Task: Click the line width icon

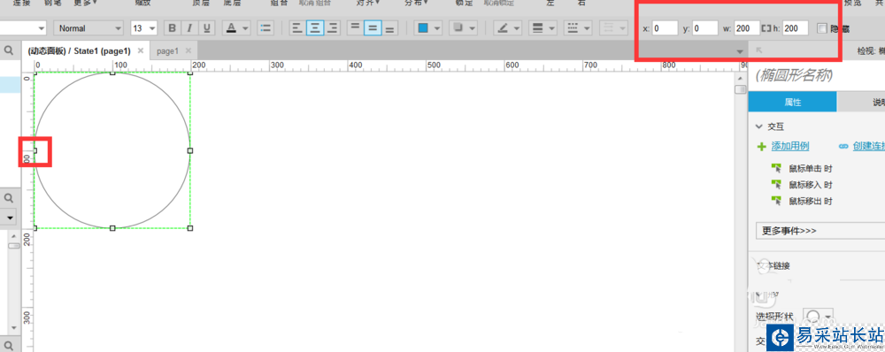Action: click(x=538, y=27)
